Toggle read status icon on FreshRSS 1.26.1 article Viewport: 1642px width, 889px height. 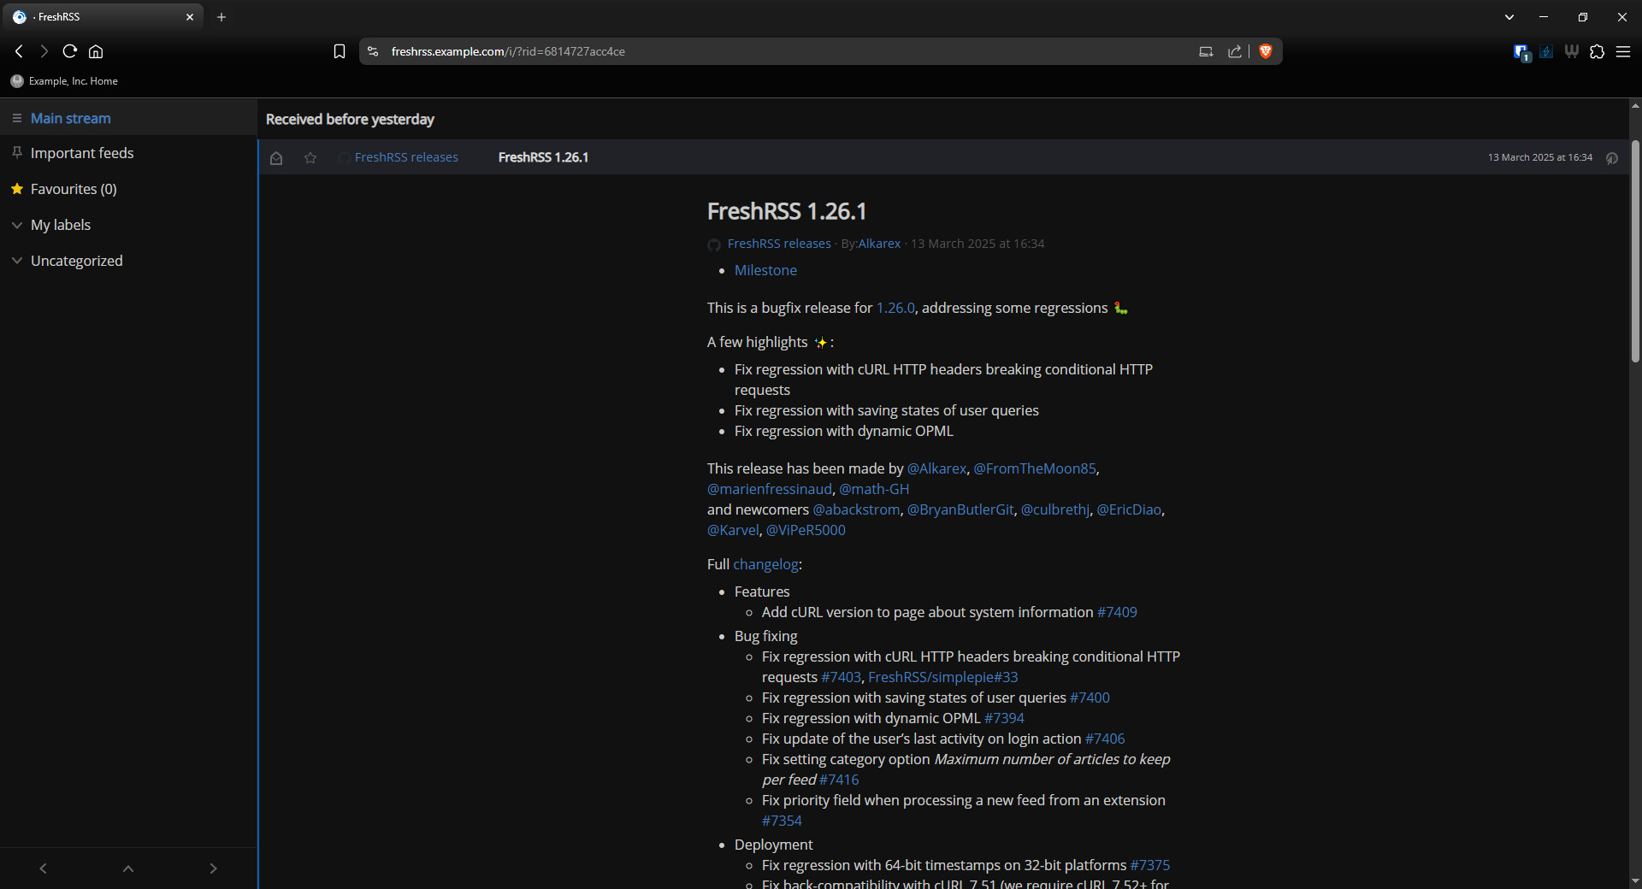click(276, 158)
